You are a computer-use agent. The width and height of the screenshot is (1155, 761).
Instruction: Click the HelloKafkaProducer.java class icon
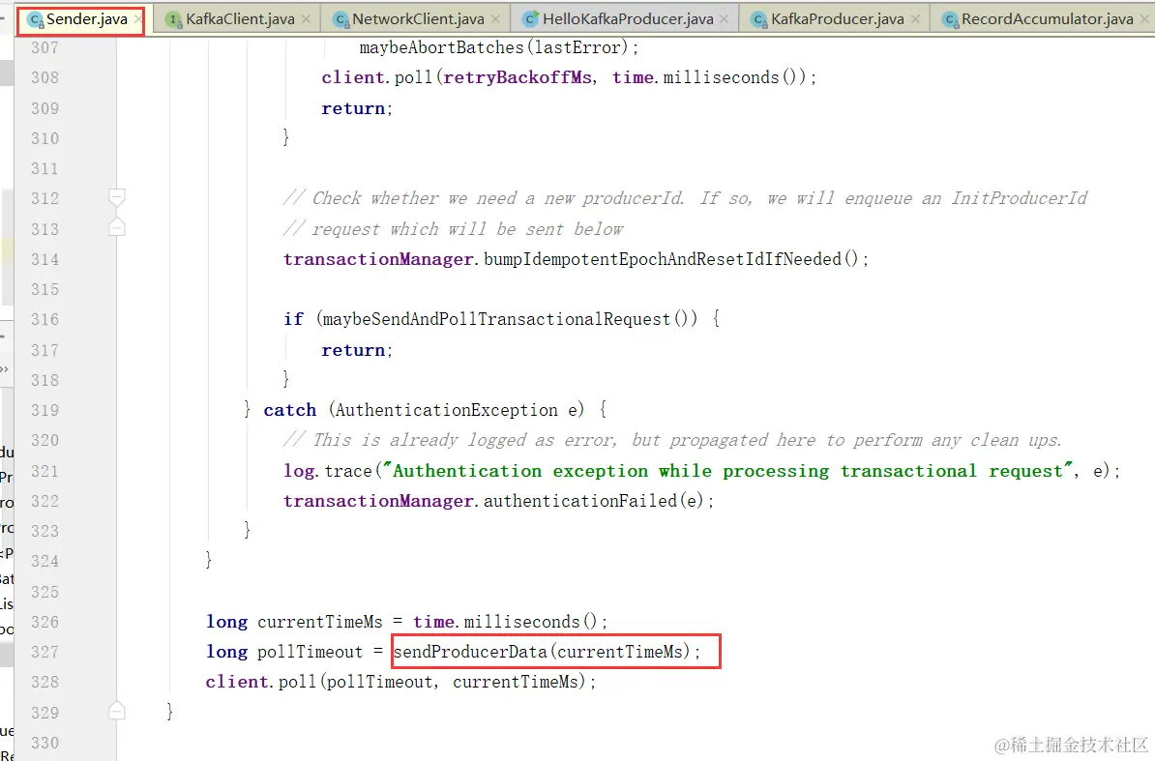click(530, 20)
